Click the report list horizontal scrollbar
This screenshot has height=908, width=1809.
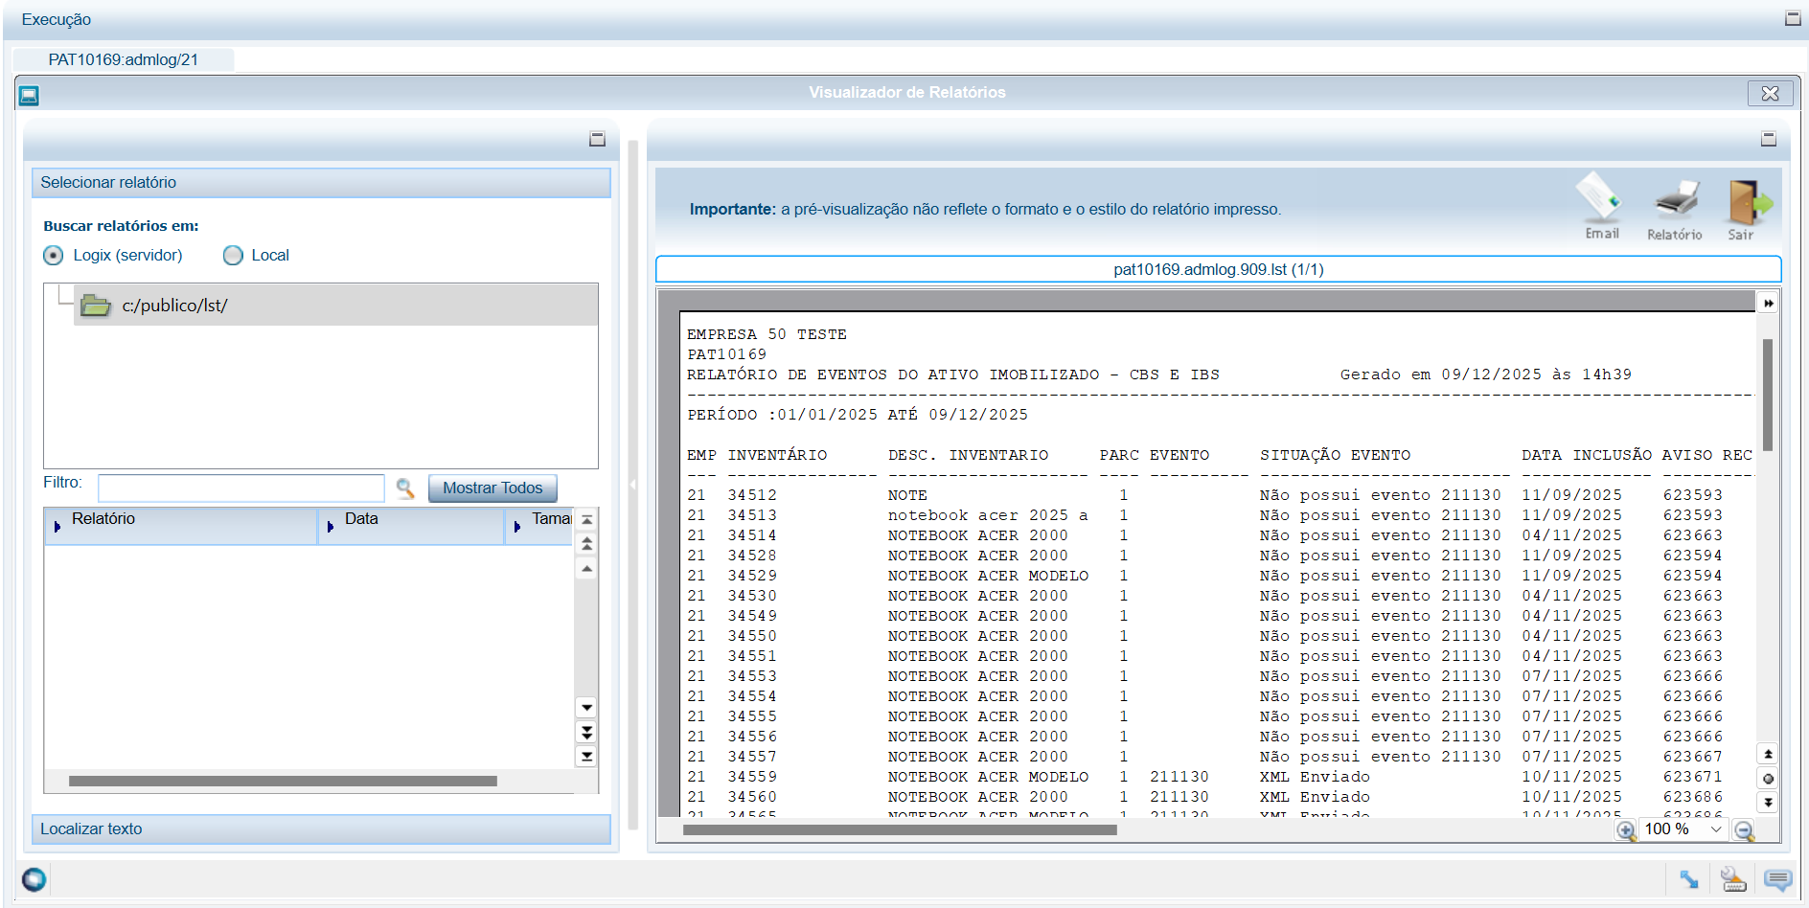click(x=283, y=782)
